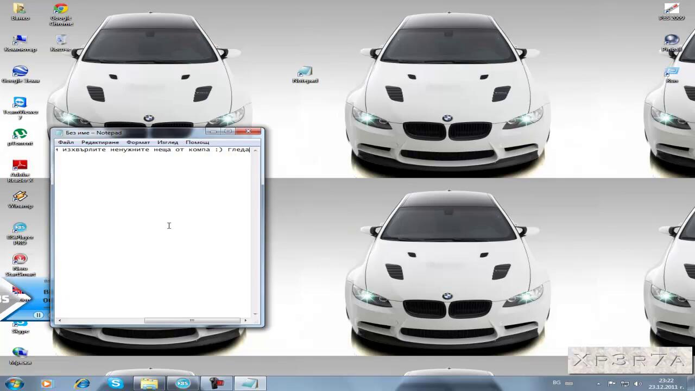Open Nero StartSmart desktop shortcut

pos(20,262)
